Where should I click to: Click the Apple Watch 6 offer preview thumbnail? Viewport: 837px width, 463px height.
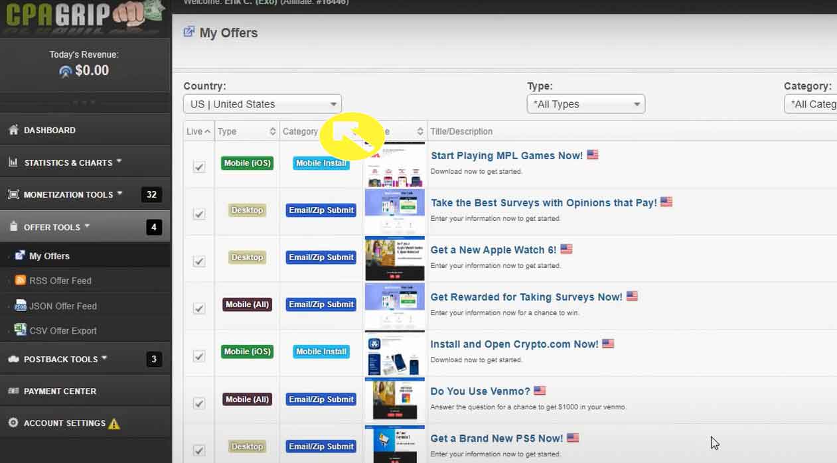click(395, 259)
